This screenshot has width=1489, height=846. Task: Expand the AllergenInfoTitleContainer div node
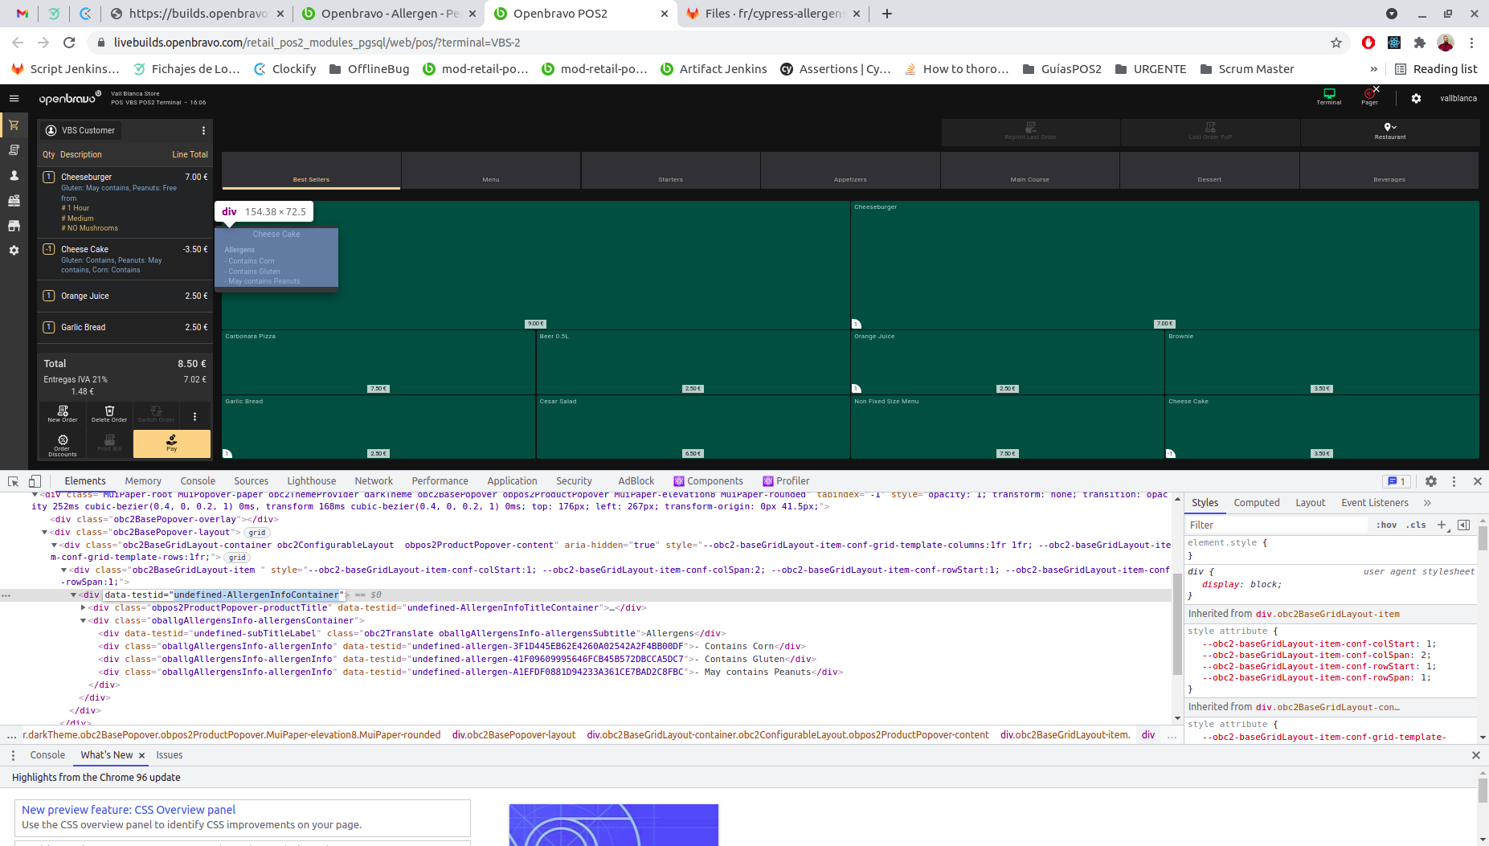pos(83,608)
